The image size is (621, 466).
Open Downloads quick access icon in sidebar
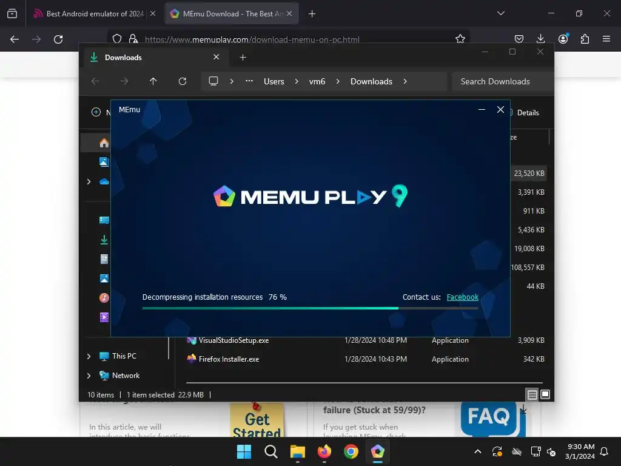(x=104, y=240)
